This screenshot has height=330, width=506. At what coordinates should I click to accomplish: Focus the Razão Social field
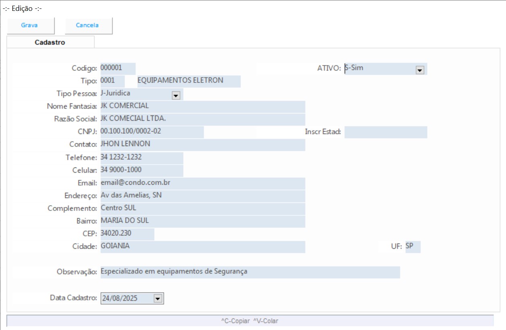point(202,120)
